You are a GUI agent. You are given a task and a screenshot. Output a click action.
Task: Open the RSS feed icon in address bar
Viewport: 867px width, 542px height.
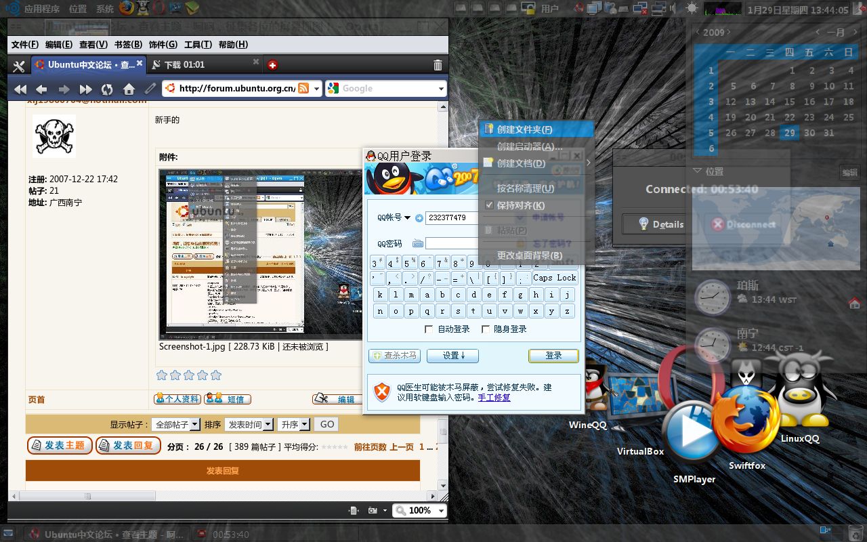(x=303, y=88)
